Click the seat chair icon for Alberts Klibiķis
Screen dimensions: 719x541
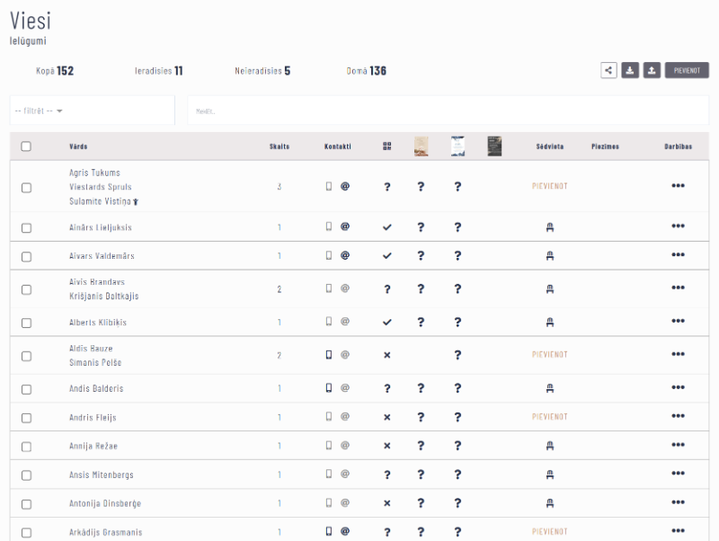click(550, 322)
